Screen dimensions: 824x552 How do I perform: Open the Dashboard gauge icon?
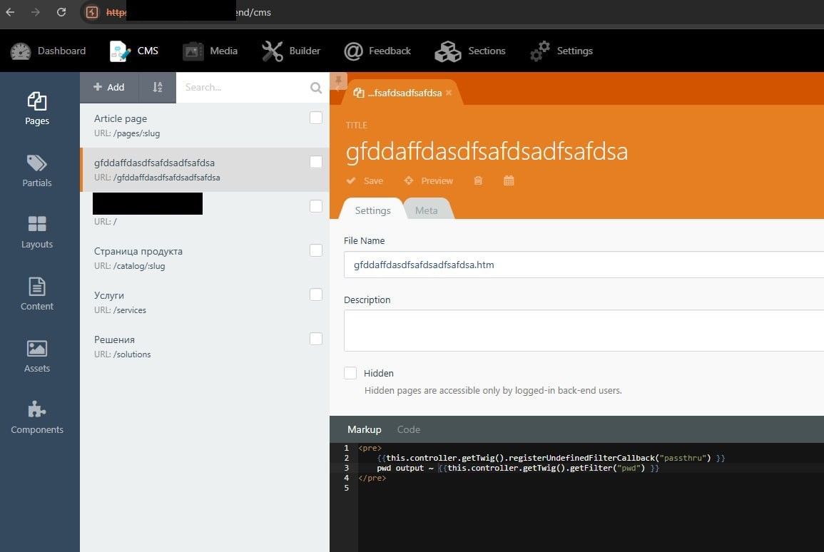[21, 51]
